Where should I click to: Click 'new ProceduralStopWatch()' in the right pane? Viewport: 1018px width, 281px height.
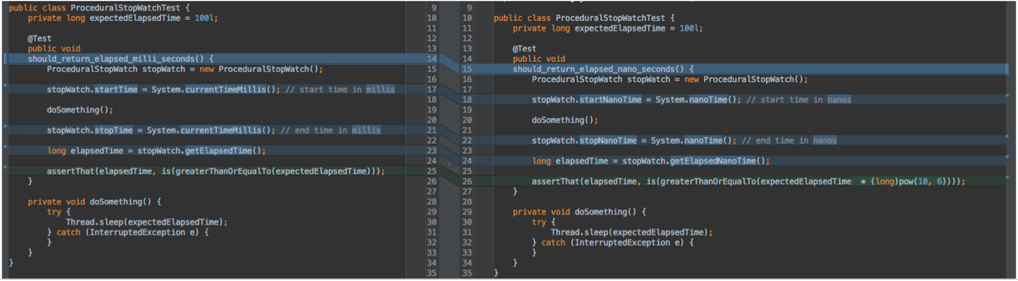click(744, 79)
